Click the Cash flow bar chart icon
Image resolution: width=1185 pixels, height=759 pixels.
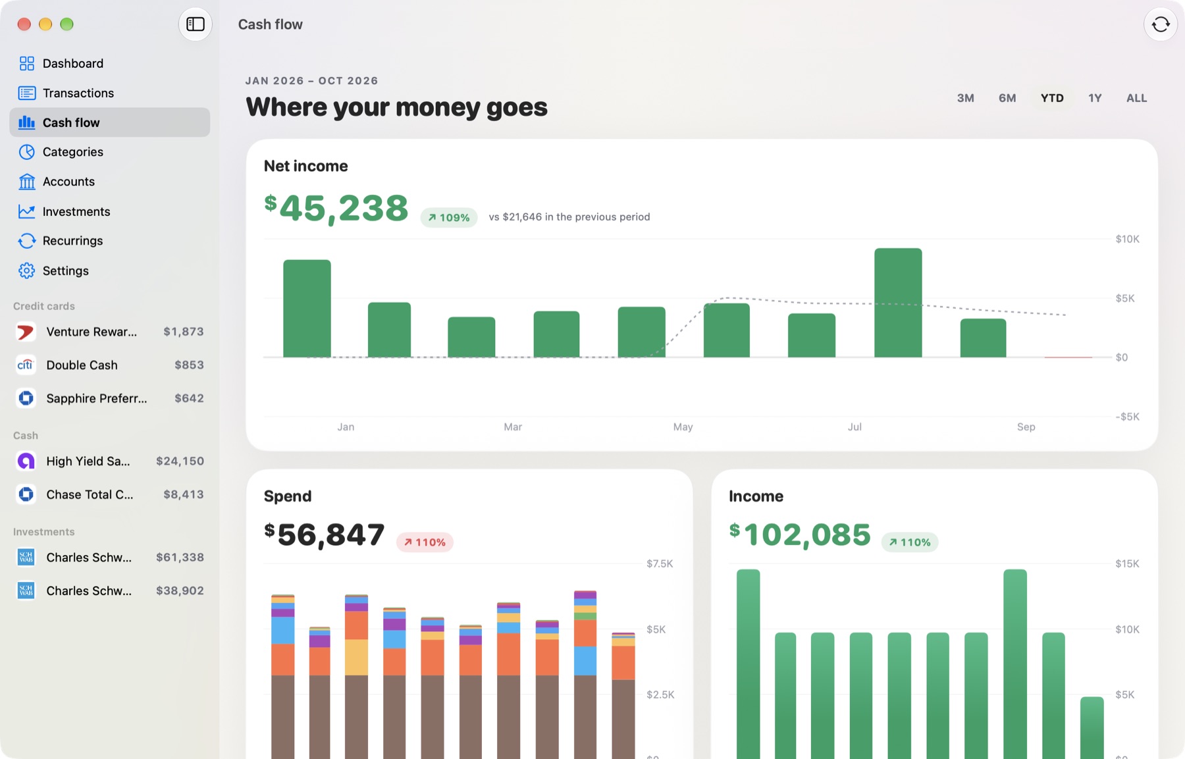[27, 122]
